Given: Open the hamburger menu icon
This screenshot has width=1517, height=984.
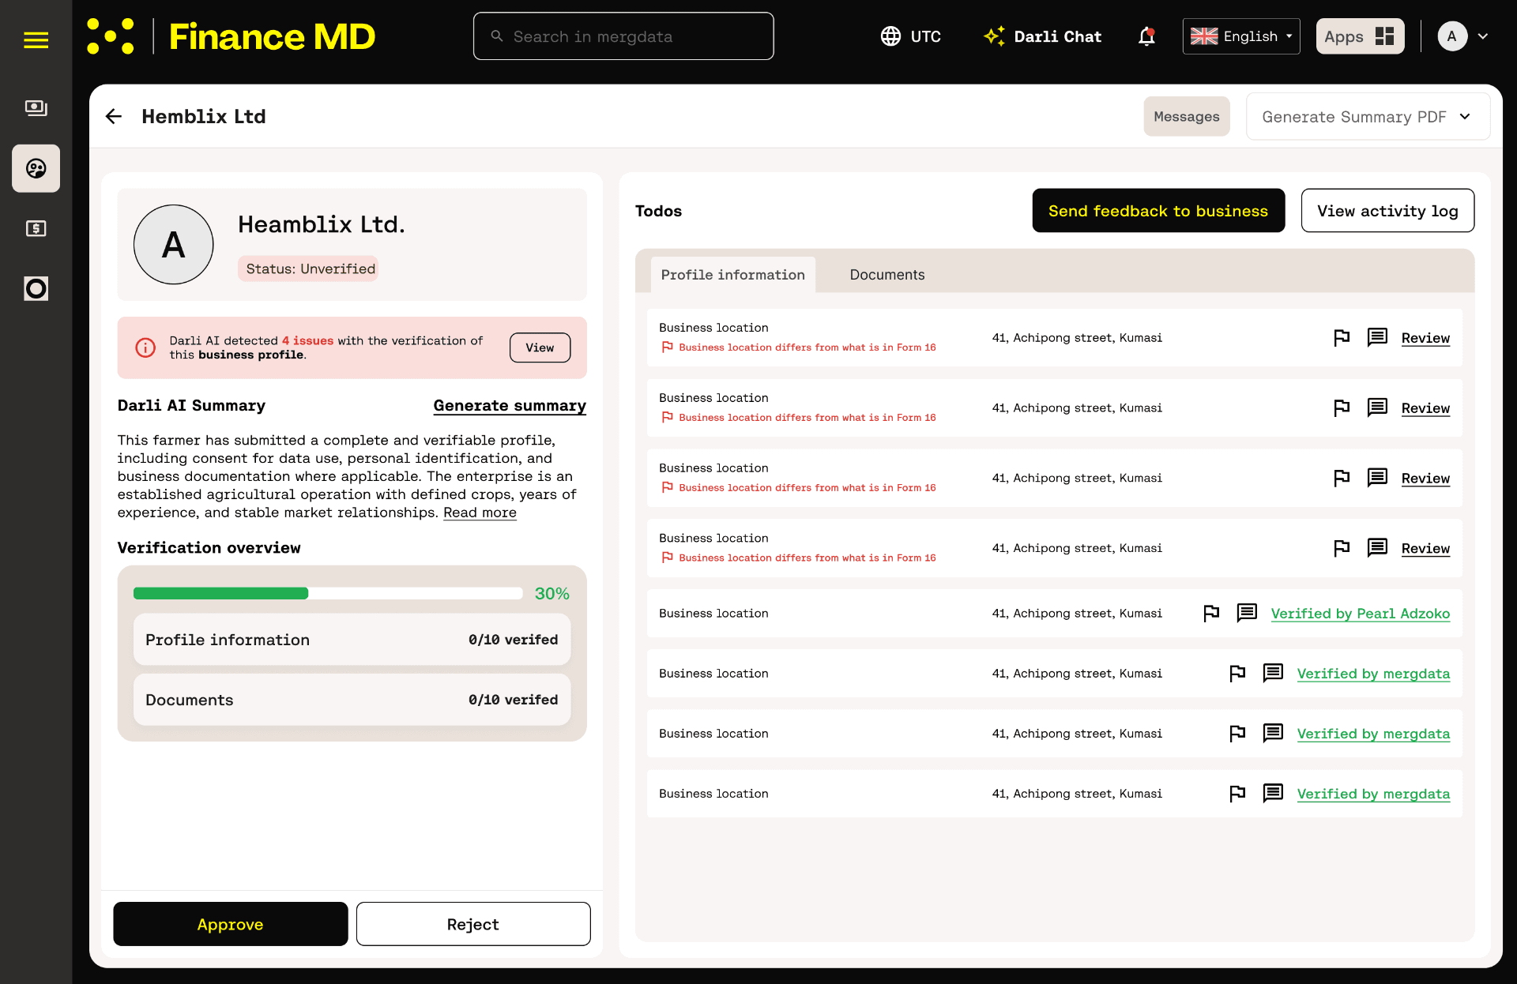Looking at the screenshot, I should (36, 39).
